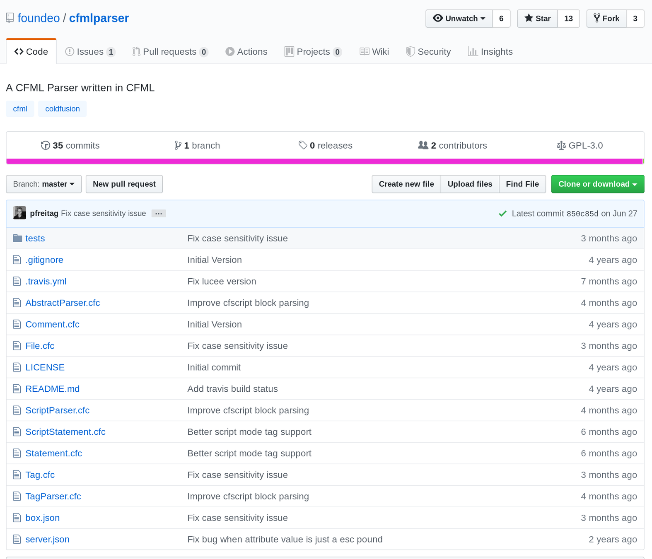Image resolution: width=652 pixels, height=559 pixels.
Task: Click the cfml topic tag
Action: 20,109
